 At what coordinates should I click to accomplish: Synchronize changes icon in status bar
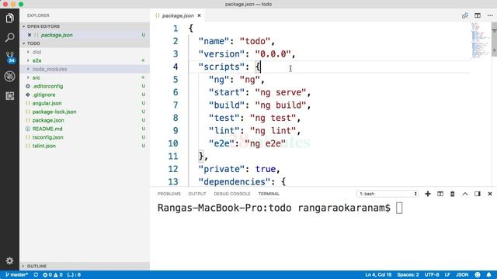(36, 274)
